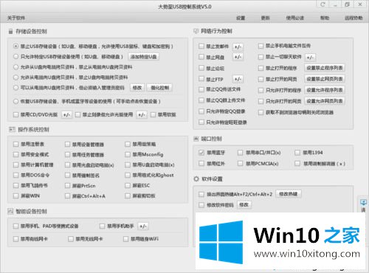Viewport: 369px width, 273px height.
Task: Open the 远程协助 menu
Action: (354, 18)
